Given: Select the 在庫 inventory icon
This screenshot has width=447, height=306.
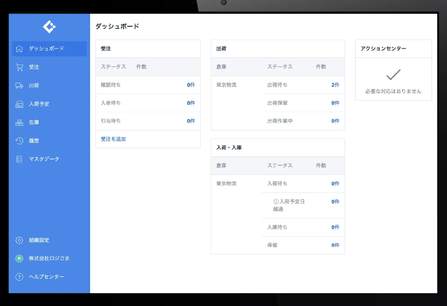Looking at the screenshot, I should point(19,122).
